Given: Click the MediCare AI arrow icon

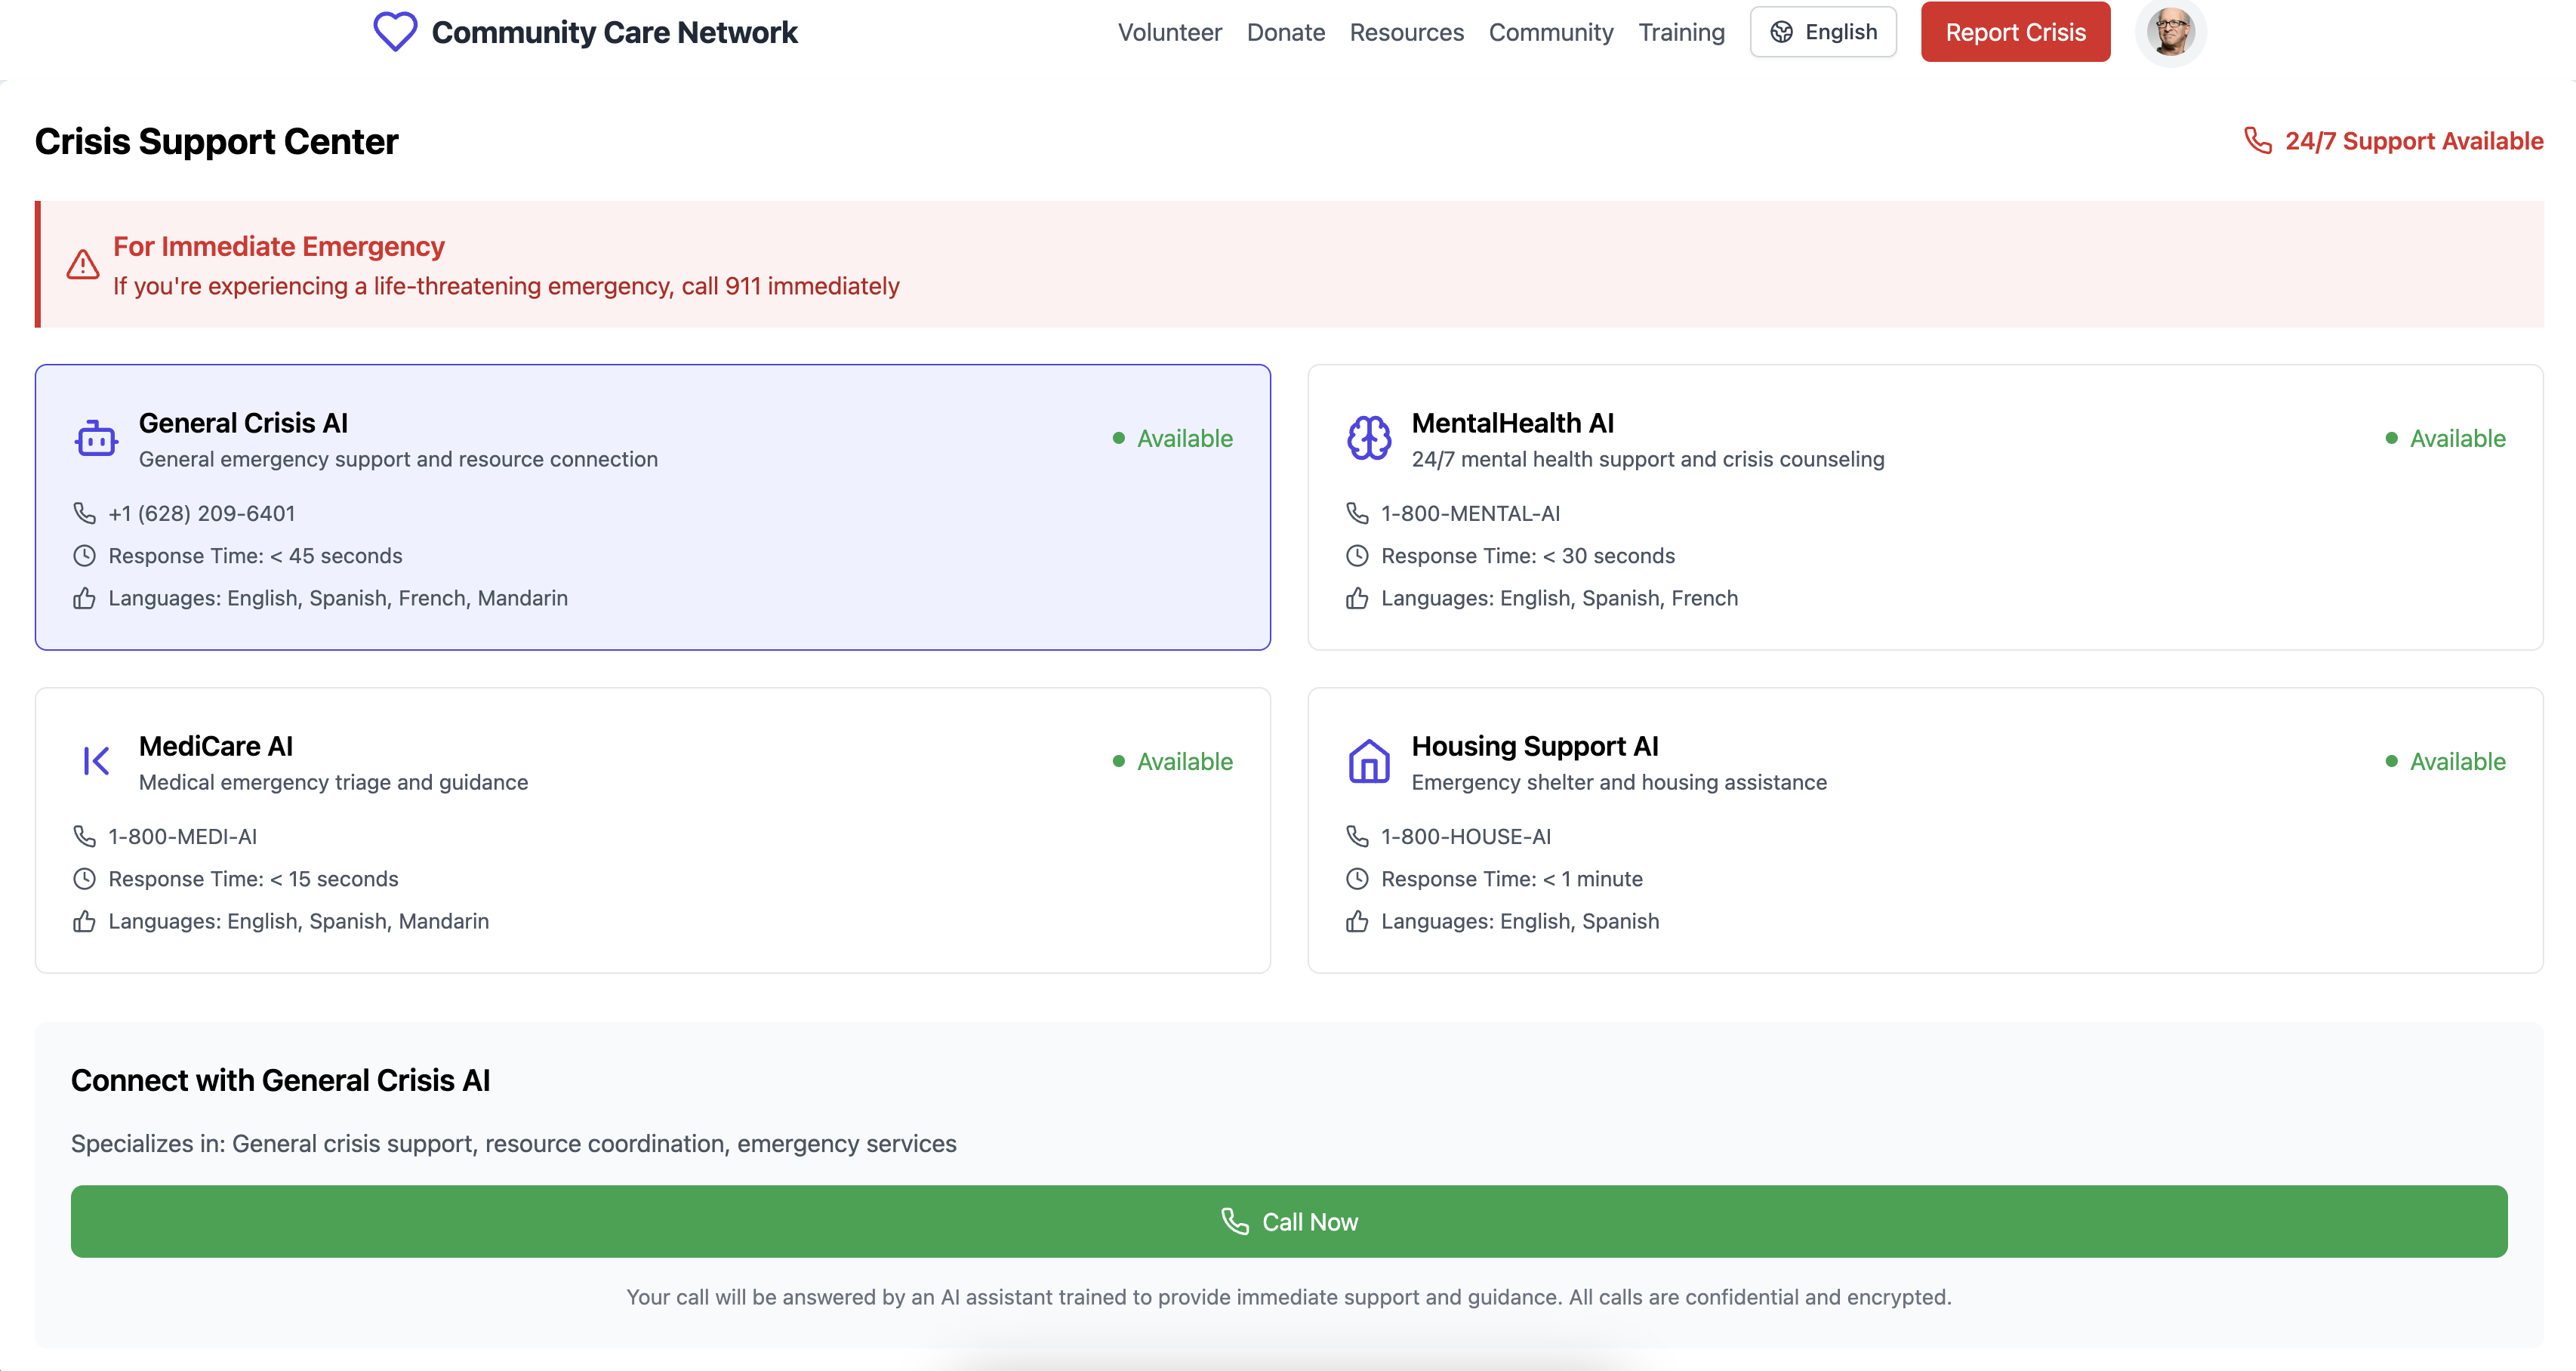Looking at the screenshot, I should 96,762.
